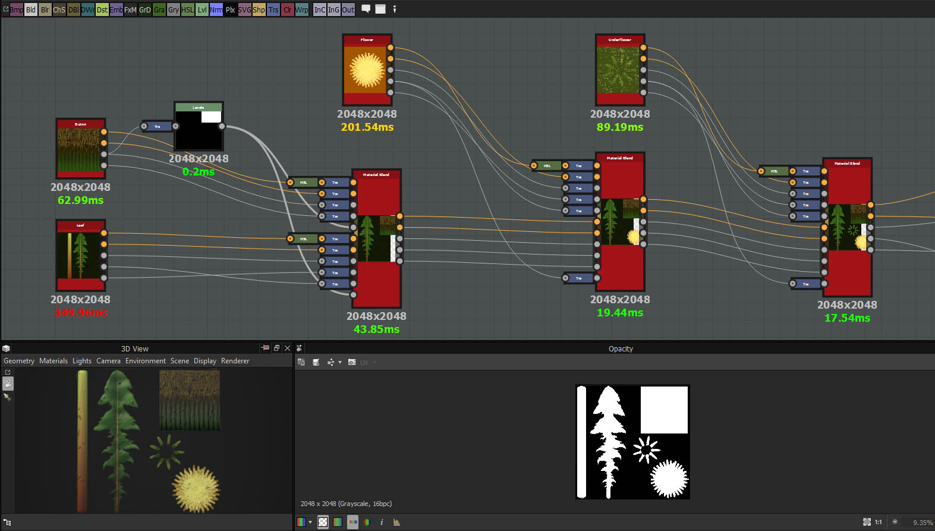Image resolution: width=935 pixels, height=531 pixels.
Task: Toggle the color space display icon
Action: pyautogui.click(x=367, y=522)
